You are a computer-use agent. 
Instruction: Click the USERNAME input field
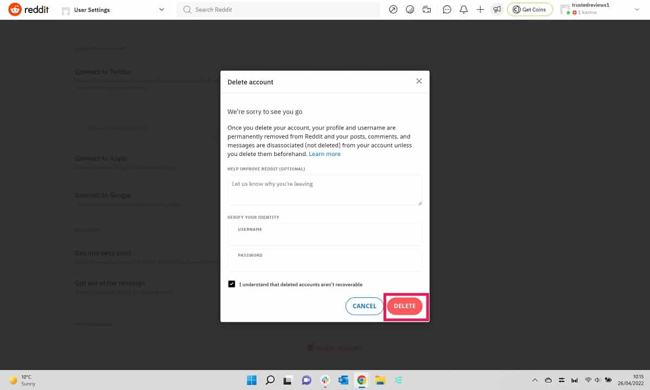pyautogui.click(x=325, y=235)
